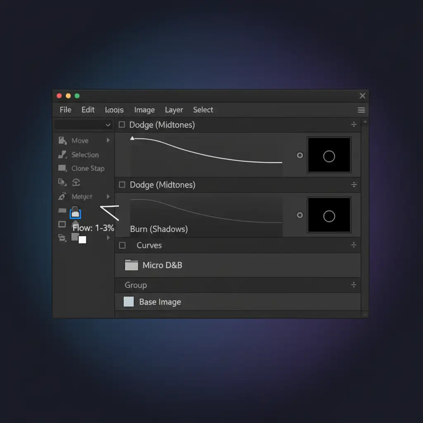Expand the Move tool submenu arrow
The height and width of the screenshot is (423, 423).
point(108,140)
